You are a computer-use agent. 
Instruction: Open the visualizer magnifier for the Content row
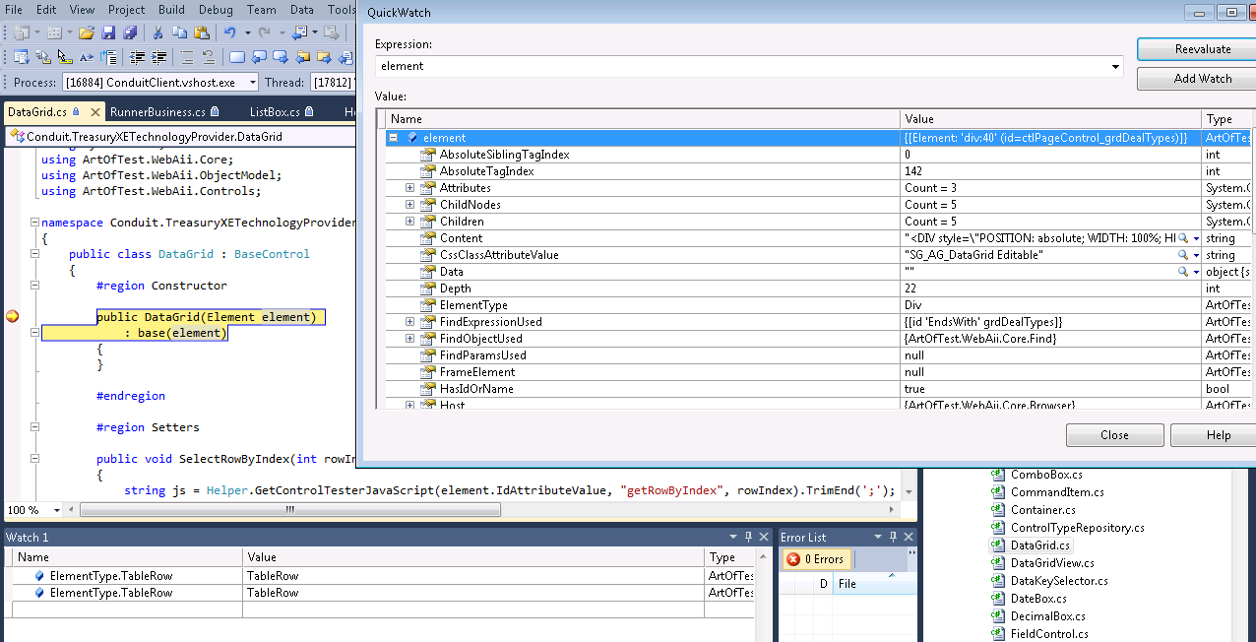click(1183, 238)
